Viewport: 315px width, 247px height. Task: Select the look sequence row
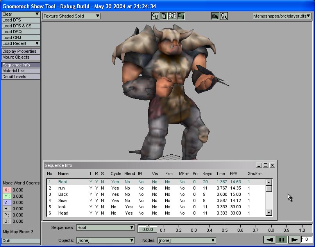pyautogui.click(x=156, y=207)
